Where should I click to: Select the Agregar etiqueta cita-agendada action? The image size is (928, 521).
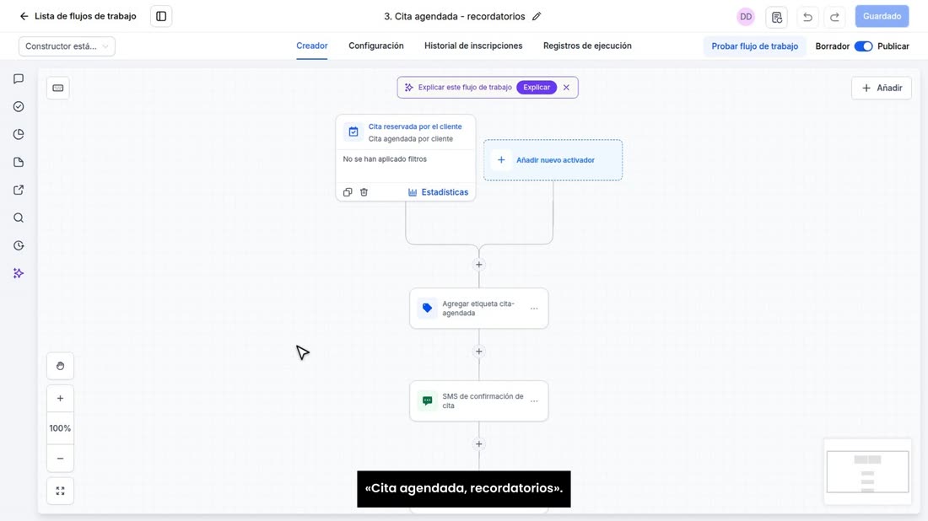coord(479,308)
